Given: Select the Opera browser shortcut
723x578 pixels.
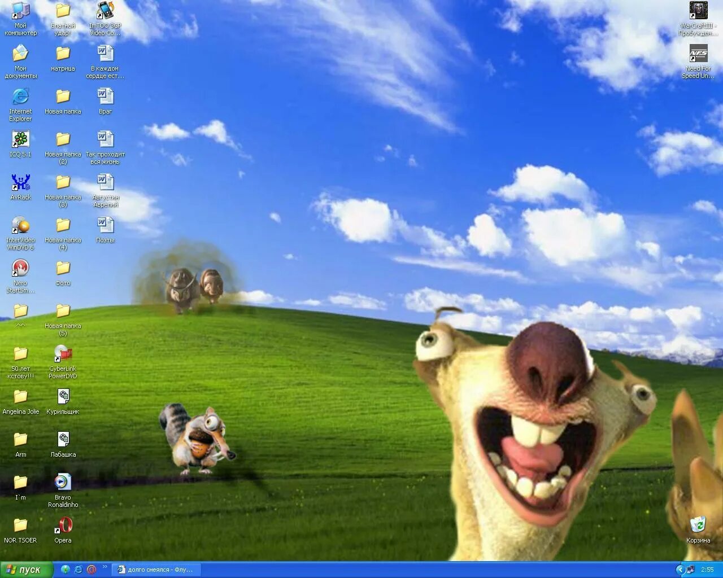Looking at the screenshot, I should (x=63, y=530).
